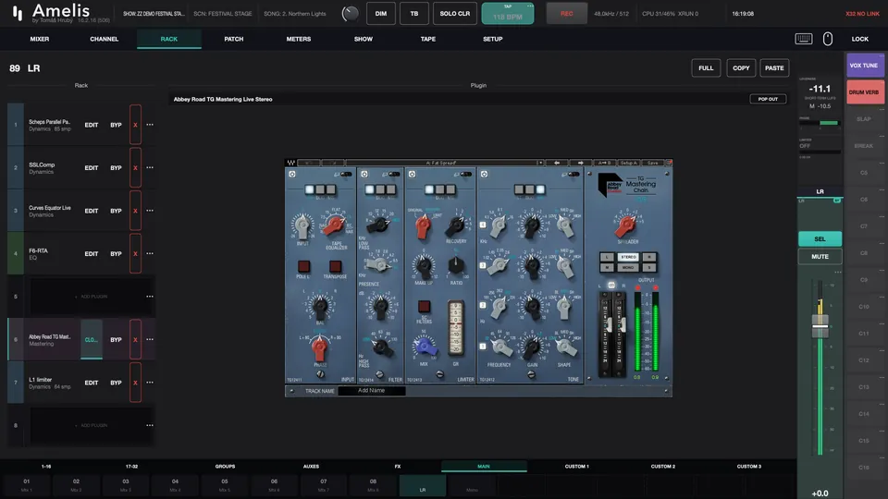Bypass the SSLComp plugin
The width and height of the screenshot is (888, 499).
point(117,167)
